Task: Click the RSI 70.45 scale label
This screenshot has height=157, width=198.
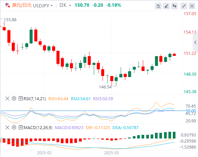Action: (x=191, y=106)
